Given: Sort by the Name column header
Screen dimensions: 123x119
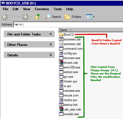Looking at the screenshot, I should 90,30.
